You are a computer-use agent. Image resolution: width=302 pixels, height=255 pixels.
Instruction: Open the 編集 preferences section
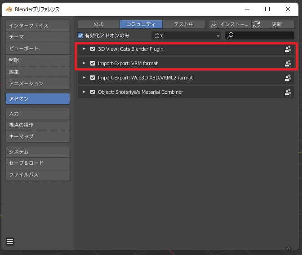[38, 72]
